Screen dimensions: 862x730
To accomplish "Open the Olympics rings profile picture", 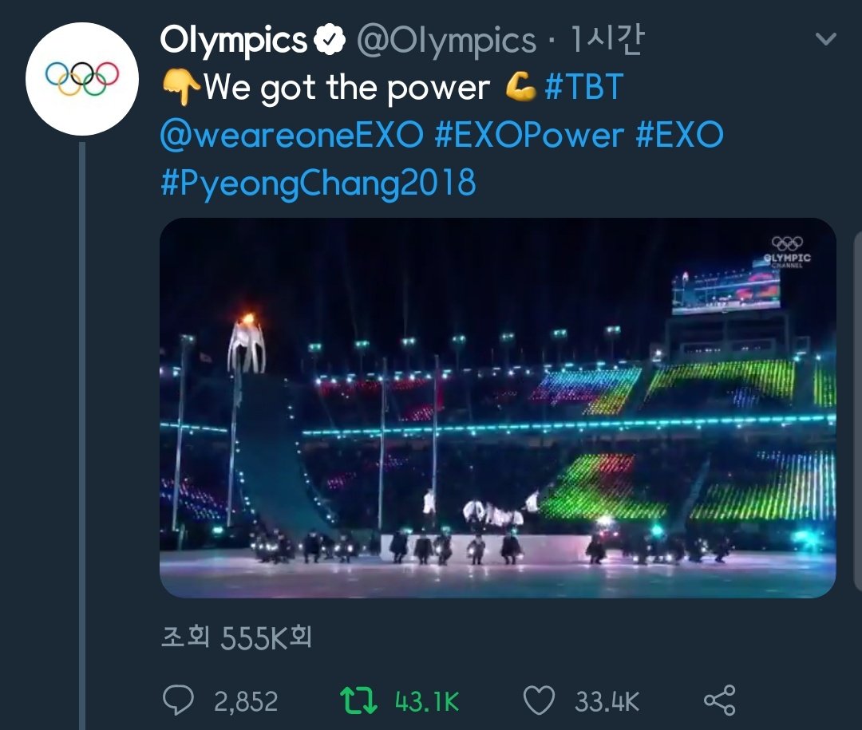I will 82,79.
